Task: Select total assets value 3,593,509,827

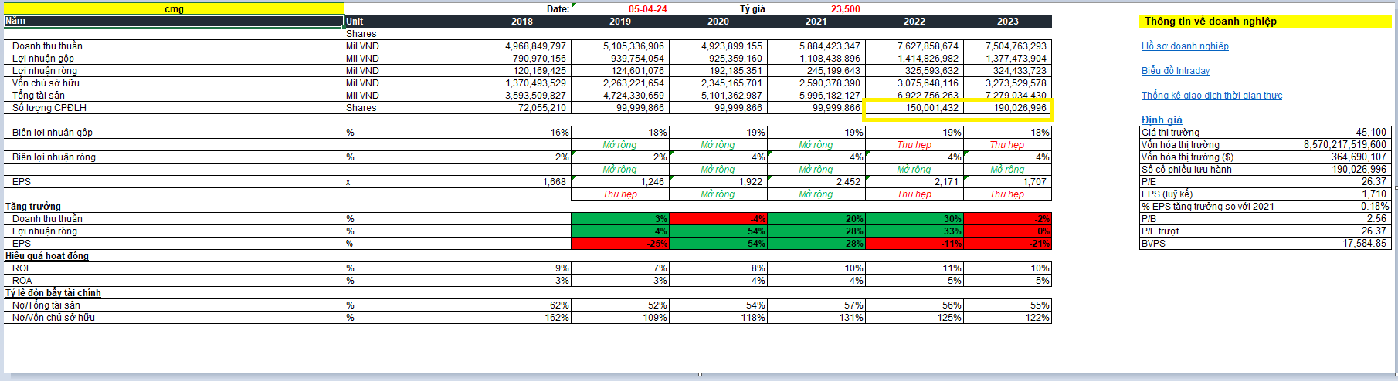Action: (x=522, y=96)
